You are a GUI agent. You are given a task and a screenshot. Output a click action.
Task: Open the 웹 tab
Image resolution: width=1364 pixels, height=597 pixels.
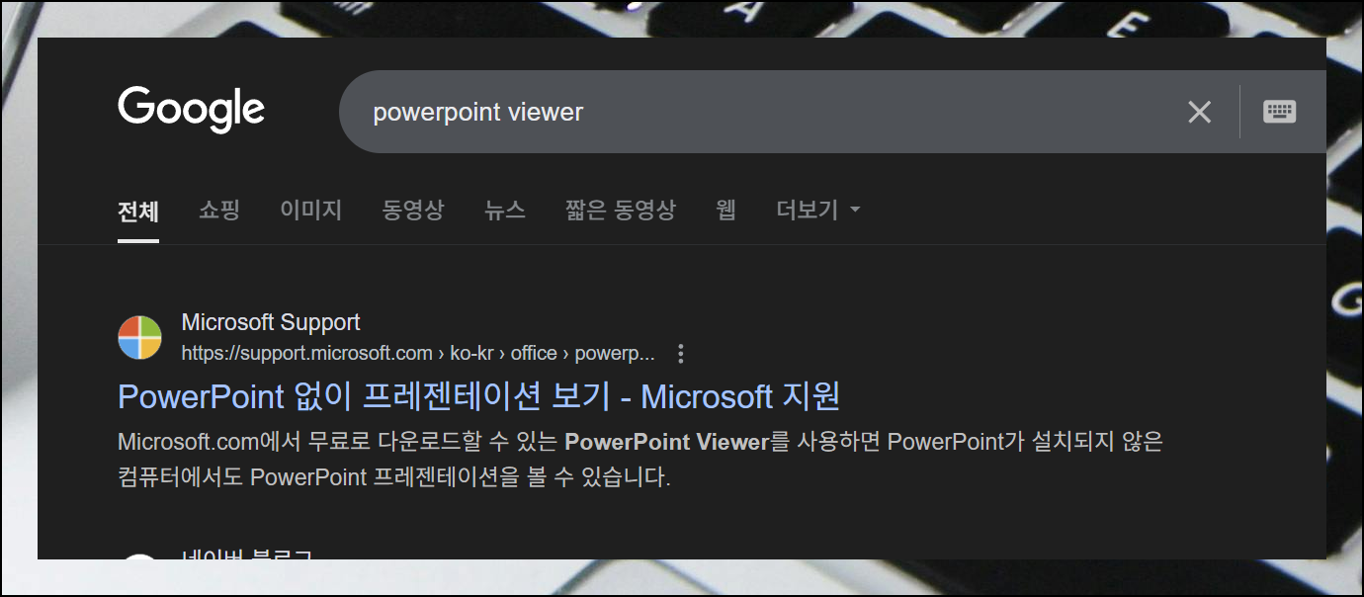(x=726, y=210)
